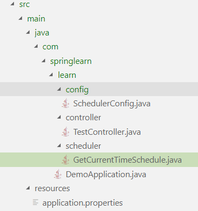Collapse the learn package arrow
Image resolution: width=198 pixels, height=211 pixels.
pos(51,75)
